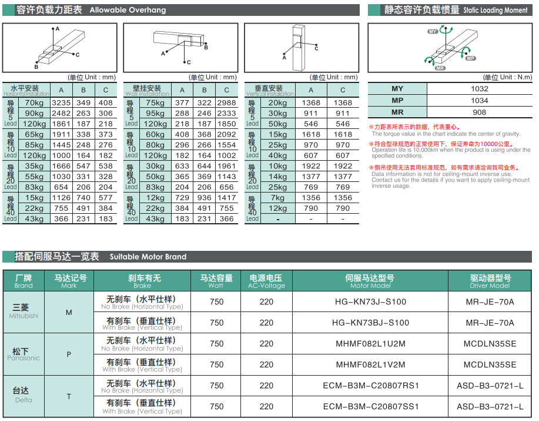Select the MY rotation arrow badge in diagram
539x421 pixels.
point(434,31)
